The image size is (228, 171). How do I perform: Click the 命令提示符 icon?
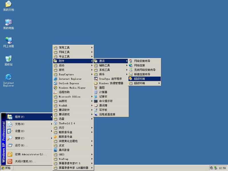(96, 101)
